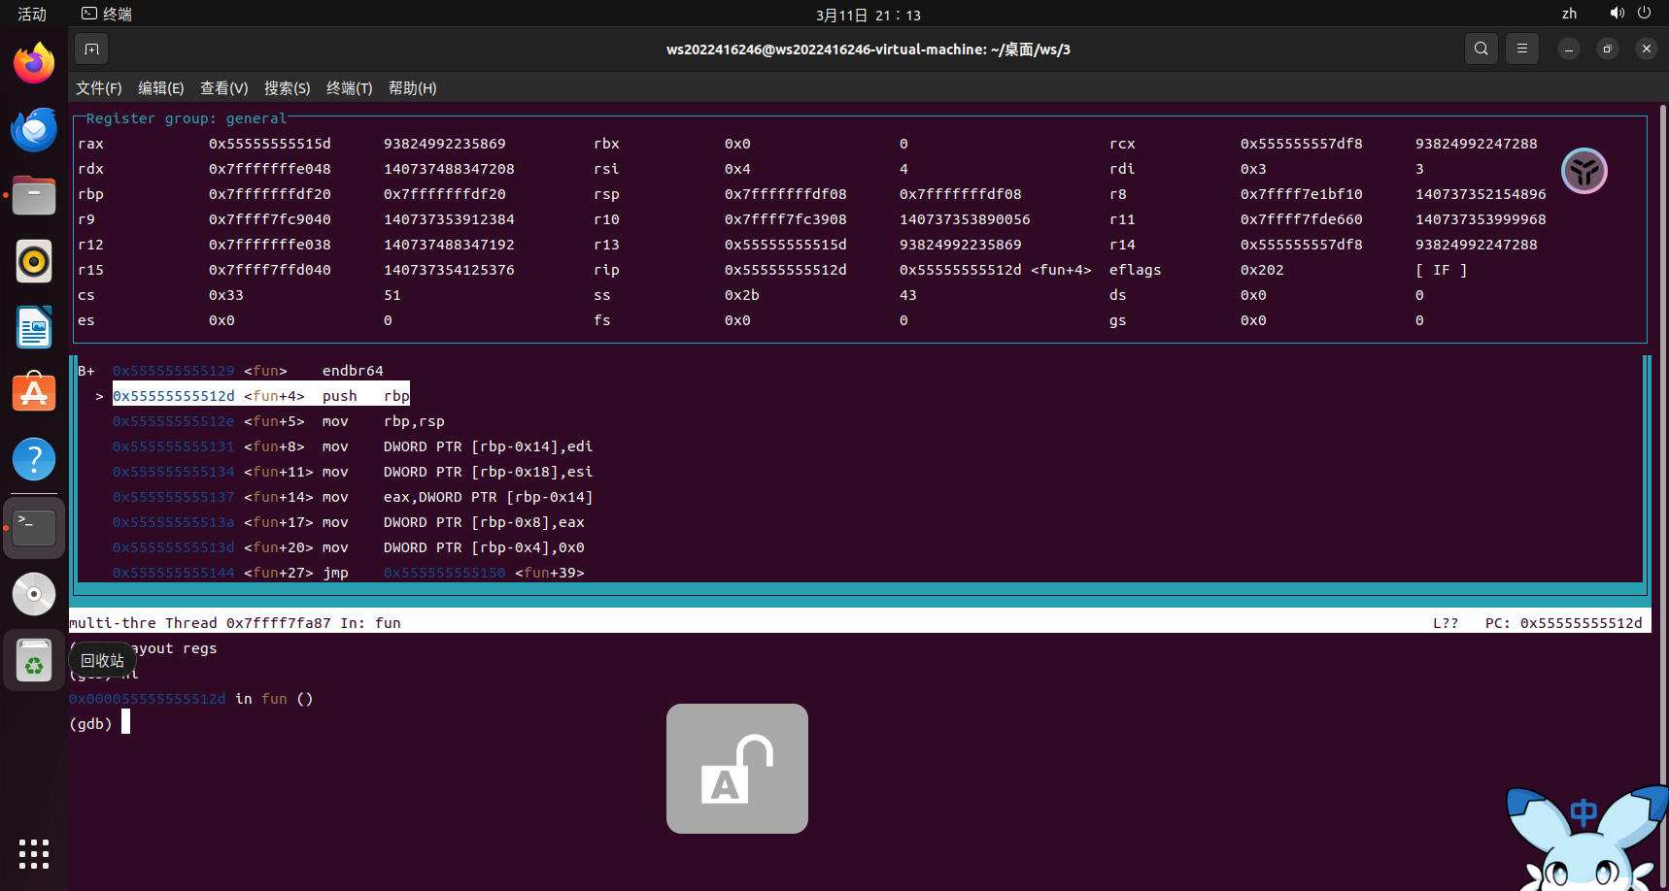Launch Rhythmbox music player
1669x891 pixels.
tap(34, 262)
